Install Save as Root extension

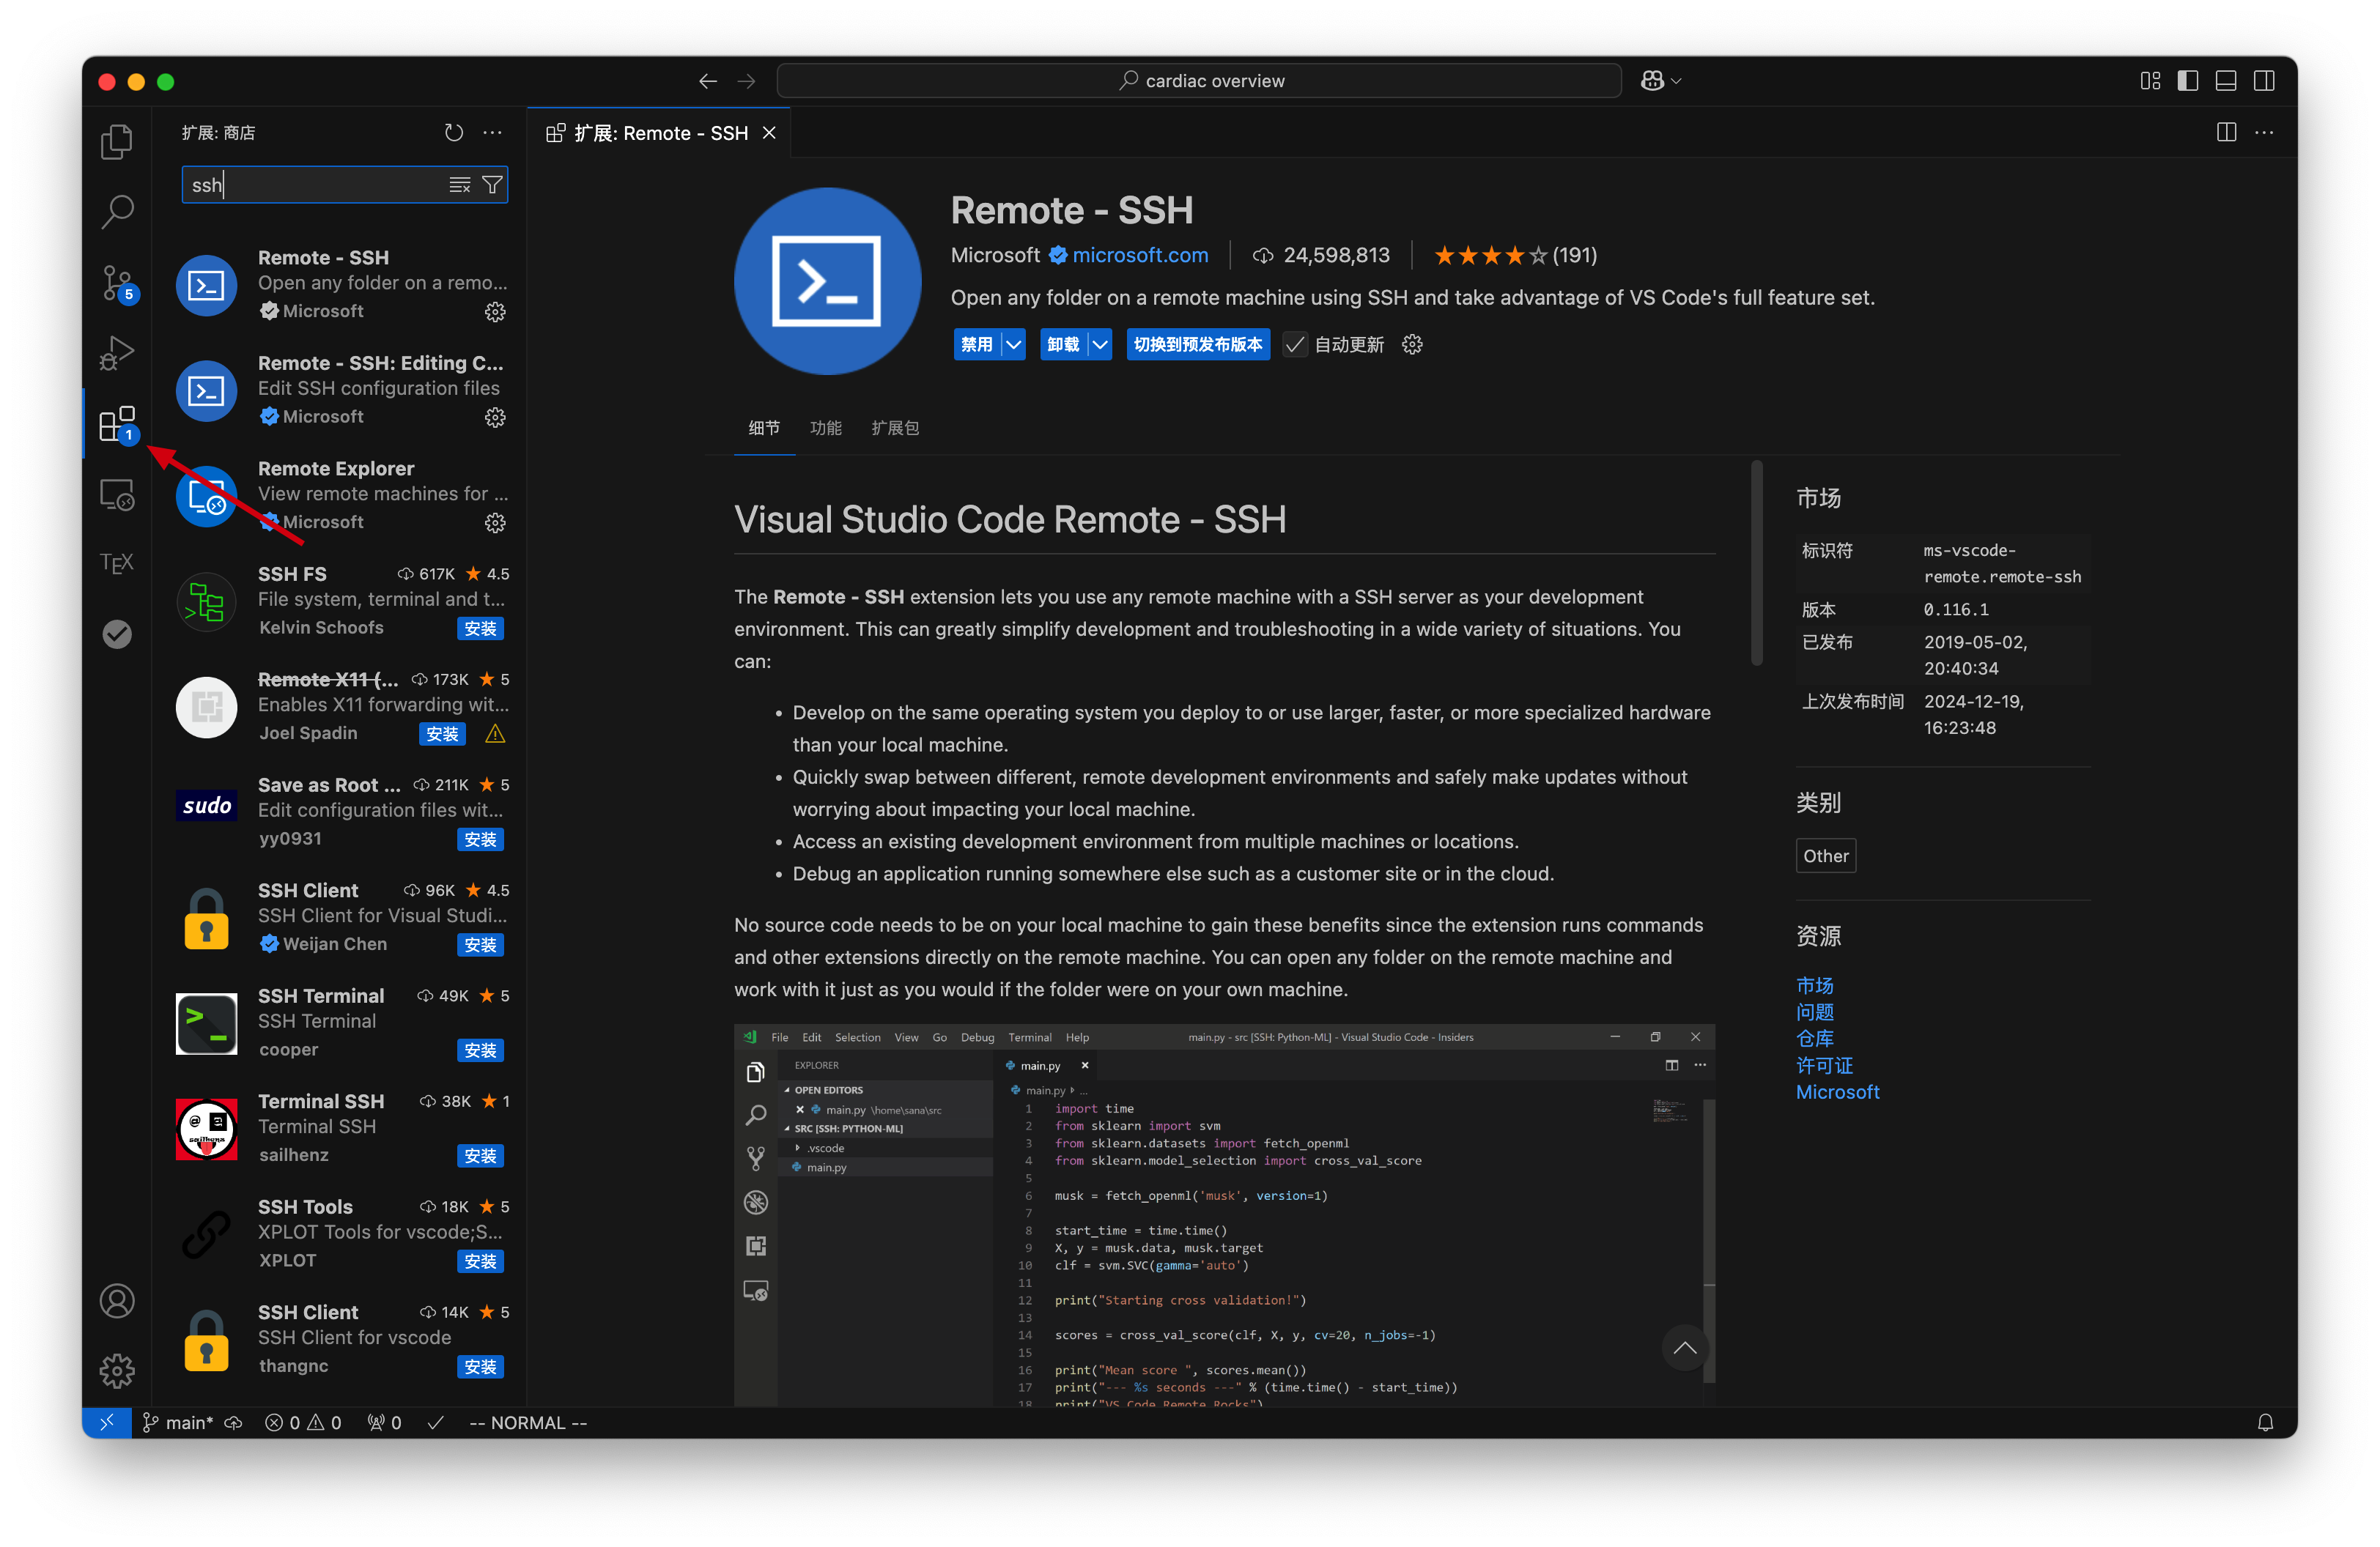click(x=481, y=839)
